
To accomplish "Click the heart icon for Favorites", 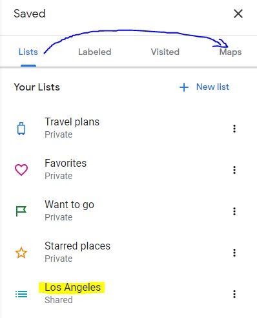I will pos(21,170).
